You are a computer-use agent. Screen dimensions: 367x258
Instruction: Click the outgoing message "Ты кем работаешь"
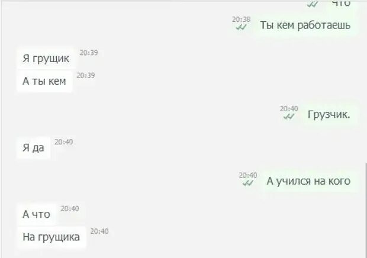coord(305,25)
